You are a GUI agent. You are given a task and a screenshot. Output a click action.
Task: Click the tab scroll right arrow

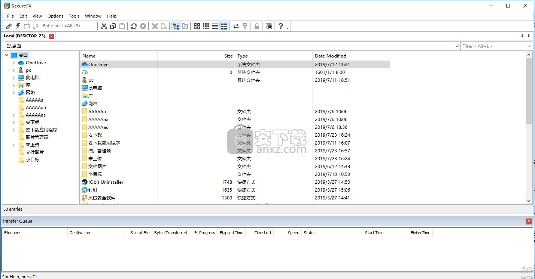coord(529,36)
